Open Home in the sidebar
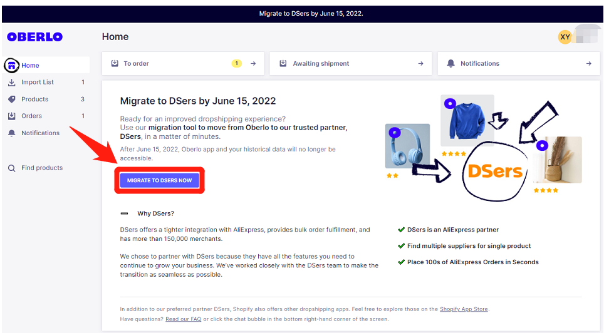This screenshot has height=333, width=604. [46, 66]
